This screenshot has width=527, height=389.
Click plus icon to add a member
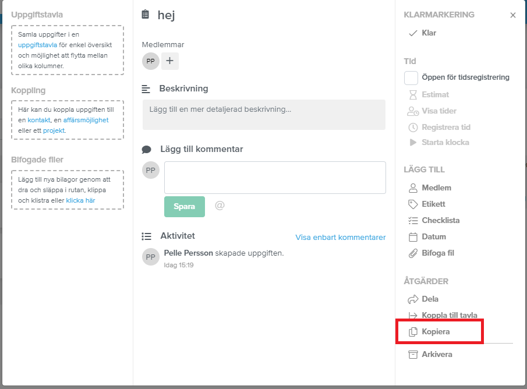169,61
